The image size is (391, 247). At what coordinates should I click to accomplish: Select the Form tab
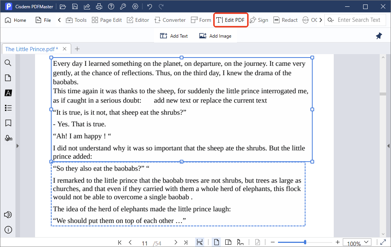201,20
